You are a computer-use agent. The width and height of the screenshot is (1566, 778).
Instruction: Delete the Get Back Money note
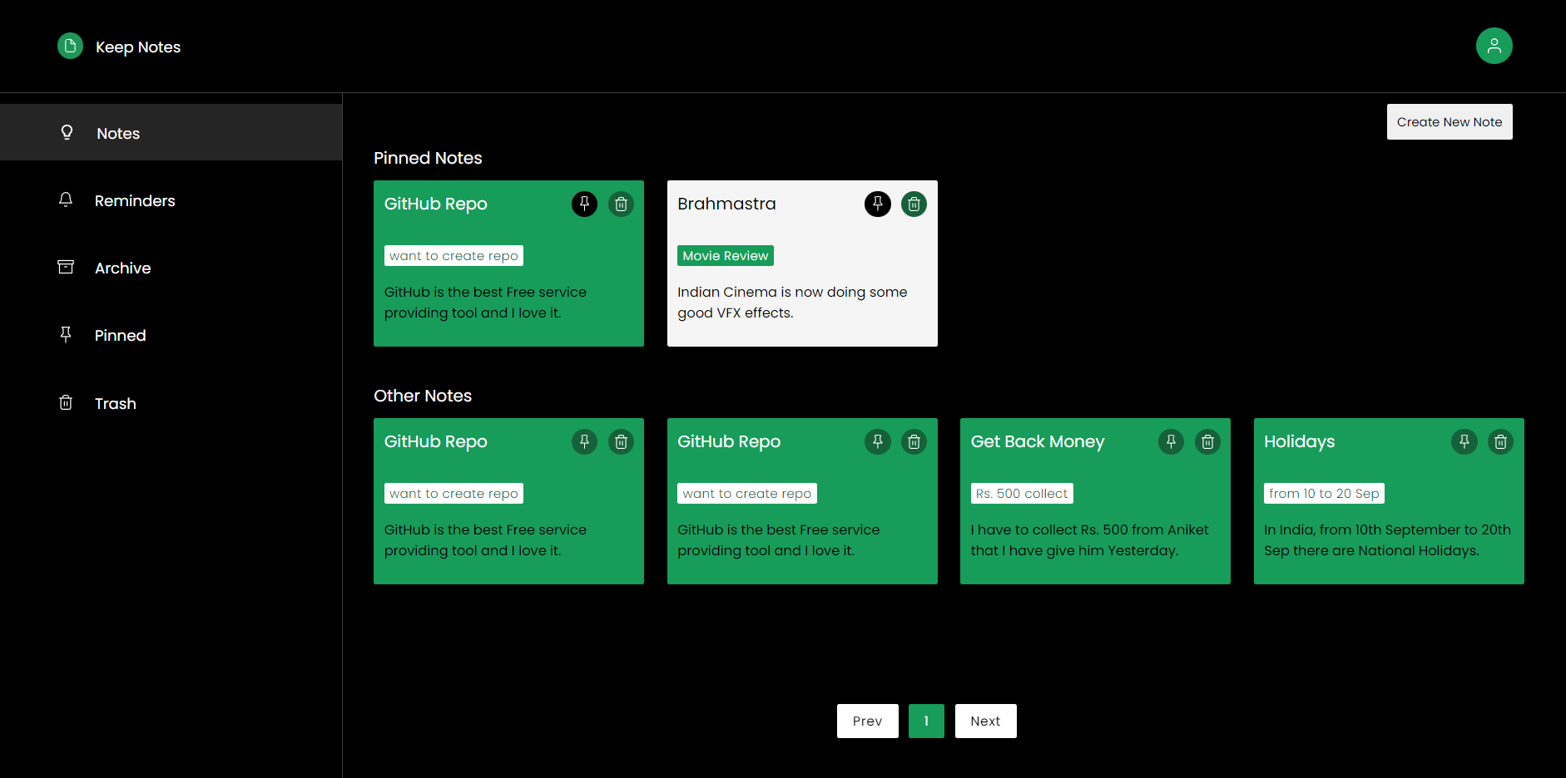(x=1207, y=441)
